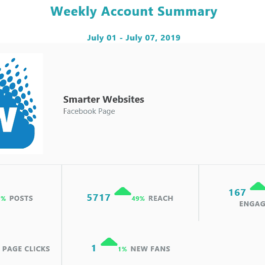This screenshot has height=265, width=265.
Task: Click the green percent sign before POSTS
Action: [3, 199]
